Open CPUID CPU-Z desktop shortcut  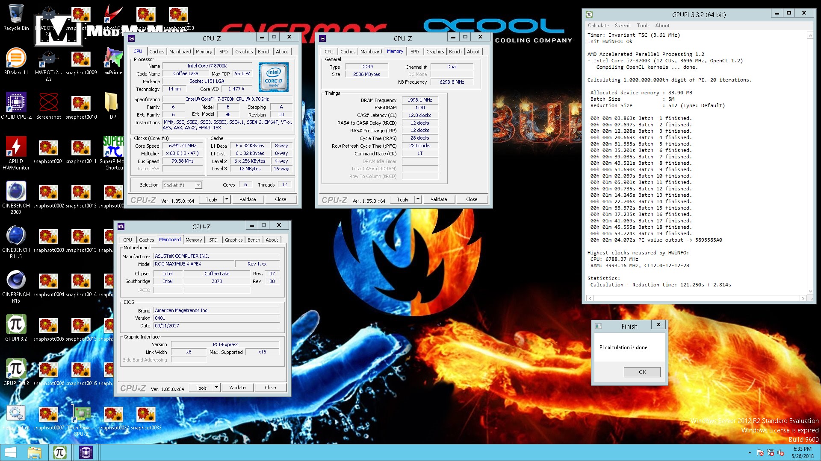(x=16, y=106)
